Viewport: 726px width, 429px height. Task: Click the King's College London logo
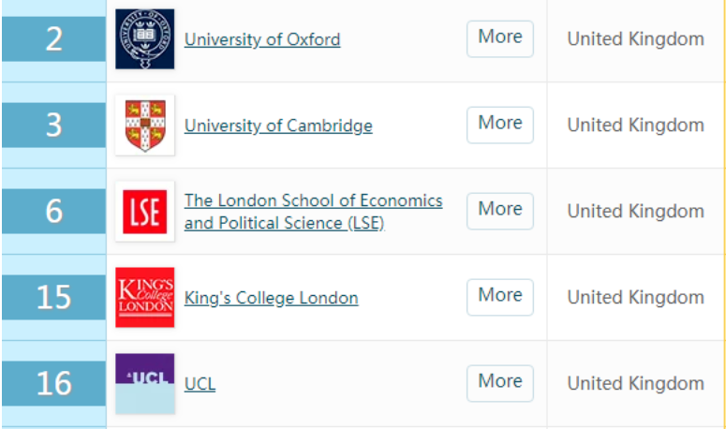pos(145,297)
